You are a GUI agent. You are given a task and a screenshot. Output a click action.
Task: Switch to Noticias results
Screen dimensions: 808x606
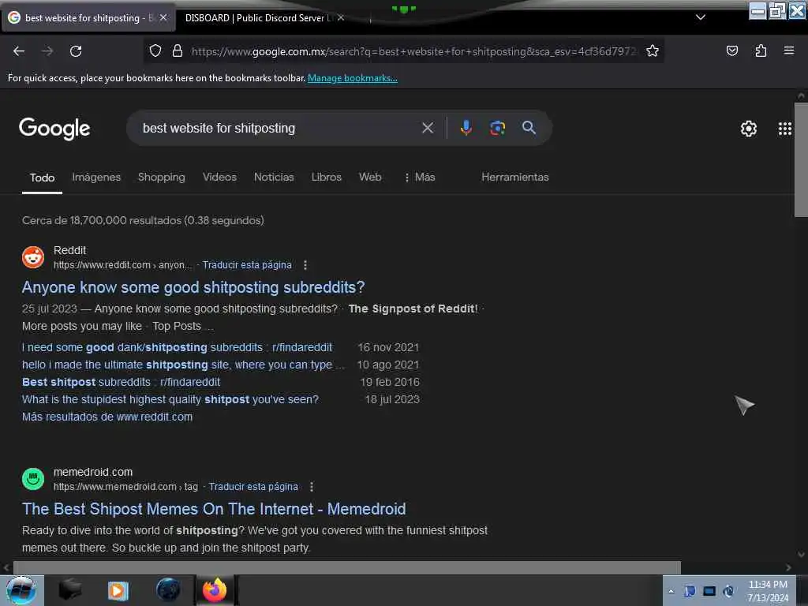point(274,178)
